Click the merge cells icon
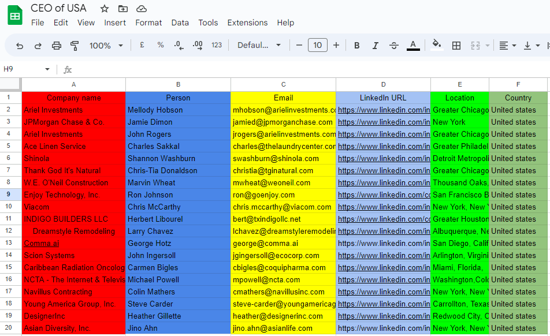 coord(475,45)
